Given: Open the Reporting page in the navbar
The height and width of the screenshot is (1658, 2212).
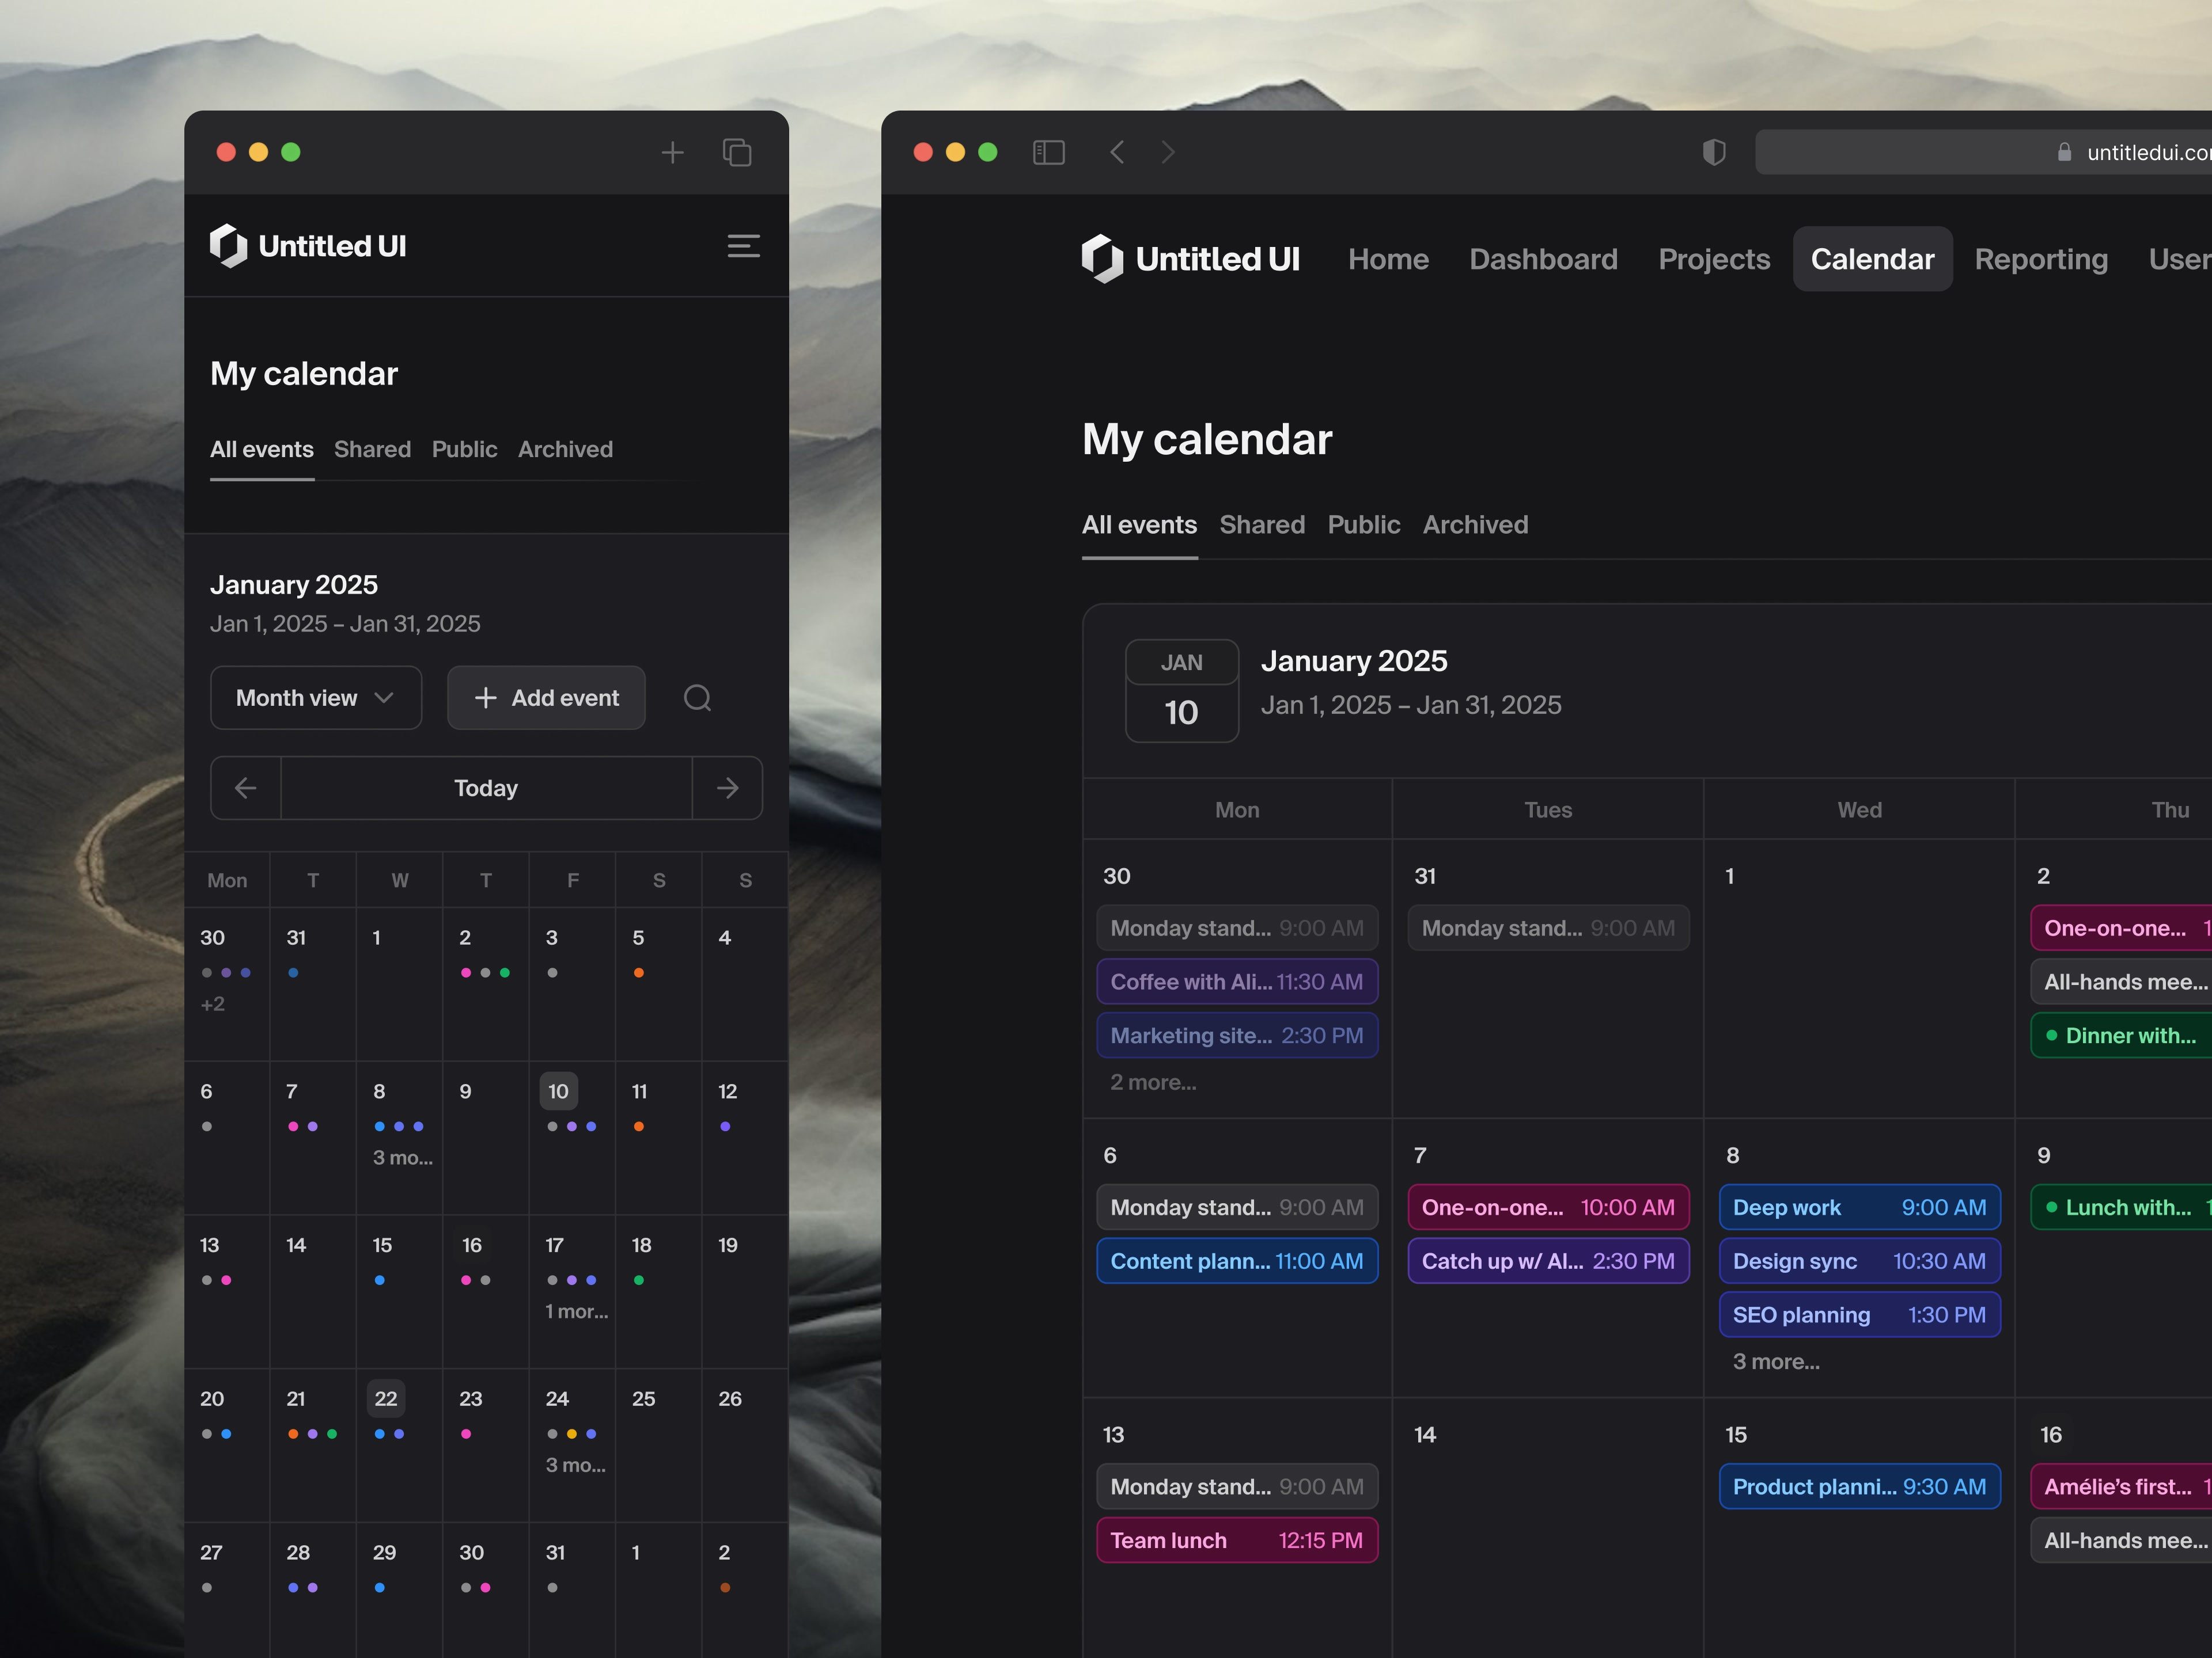Looking at the screenshot, I should click(2041, 259).
